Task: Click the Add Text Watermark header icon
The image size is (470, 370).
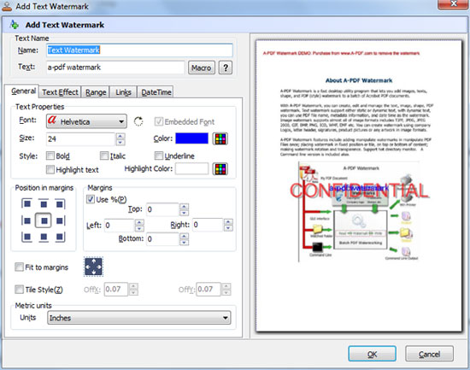Action: tap(14, 25)
